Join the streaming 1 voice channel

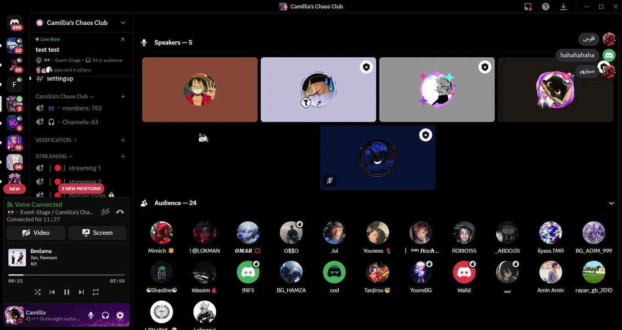82,168
